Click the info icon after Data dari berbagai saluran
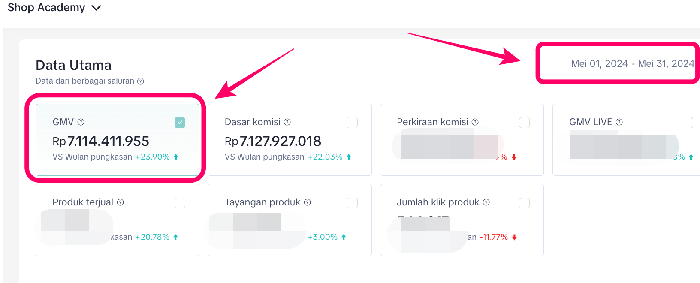Image resolution: width=700 pixels, height=283 pixels. pos(141,81)
